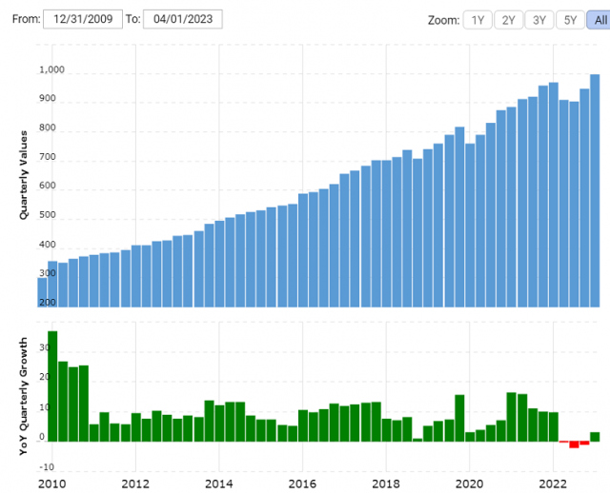Click the -10 growth axis tick label

click(46, 468)
